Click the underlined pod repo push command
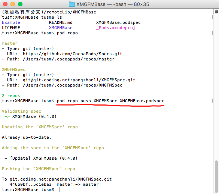Screen dimensions: 219x194 click(x=110, y=101)
